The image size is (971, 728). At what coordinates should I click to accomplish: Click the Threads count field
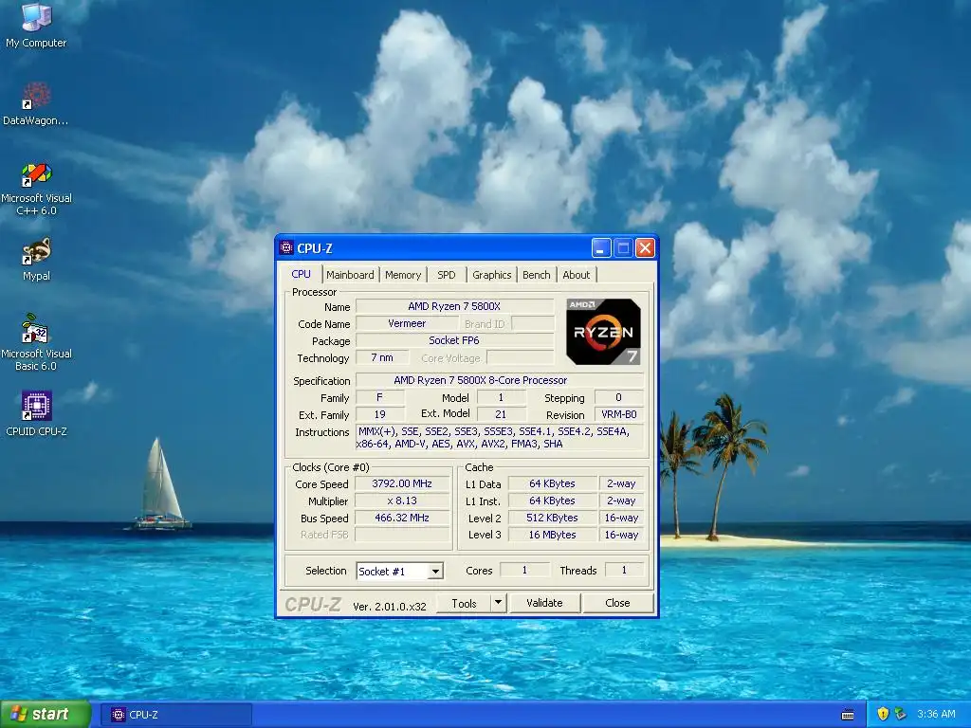point(624,570)
